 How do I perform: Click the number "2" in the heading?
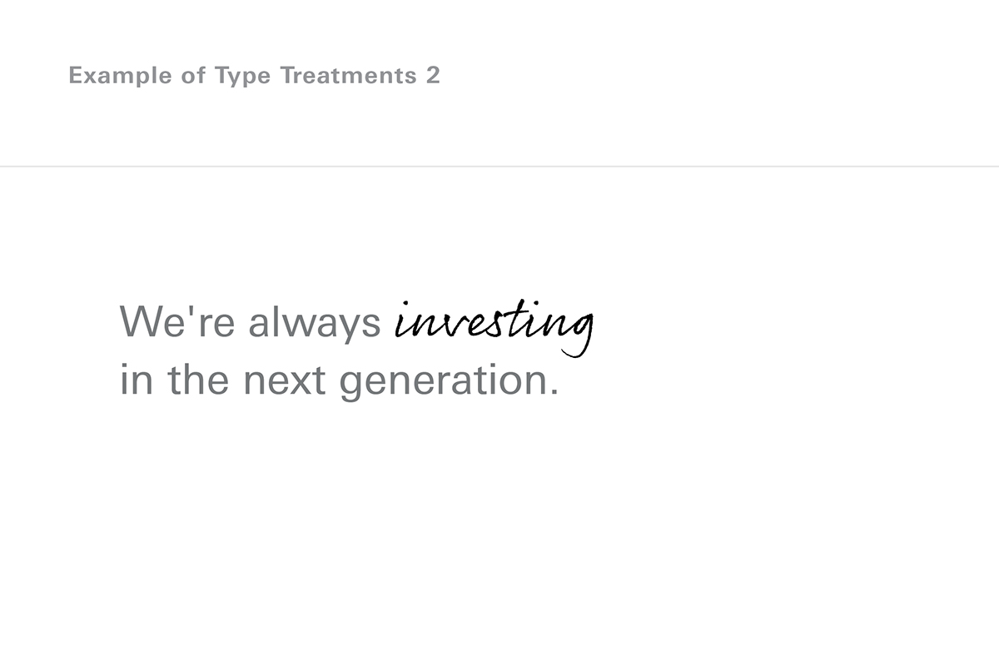[x=433, y=76]
